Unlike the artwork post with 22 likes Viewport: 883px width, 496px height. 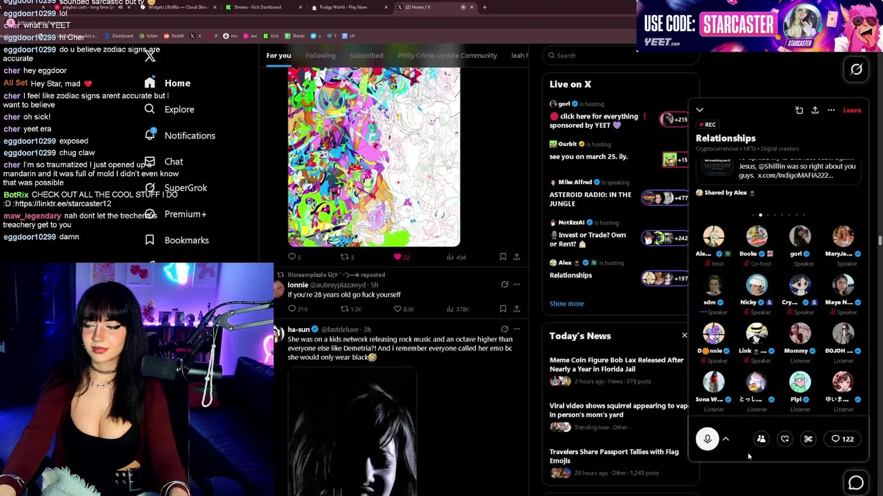pos(401,257)
